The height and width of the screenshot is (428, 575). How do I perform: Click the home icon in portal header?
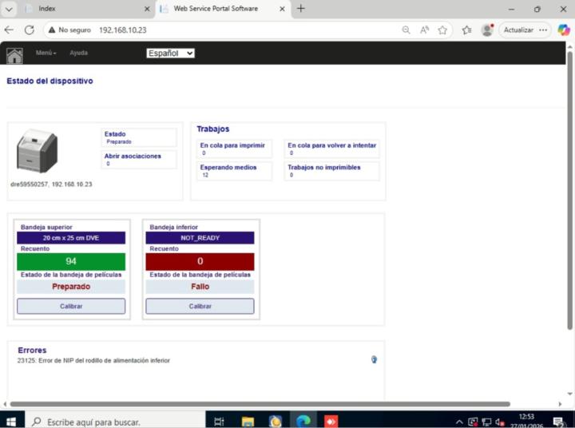[14, 55]
